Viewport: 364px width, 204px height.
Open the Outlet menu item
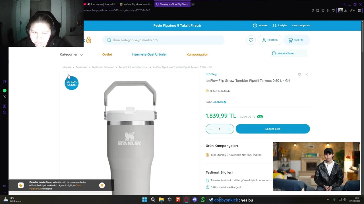tap(107, 54)
